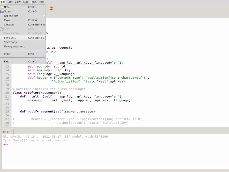Viewport: 229px width, 172px height.
Task: Click the shell prompt input line
Action: pyautogui.click(x=102, y=144)
